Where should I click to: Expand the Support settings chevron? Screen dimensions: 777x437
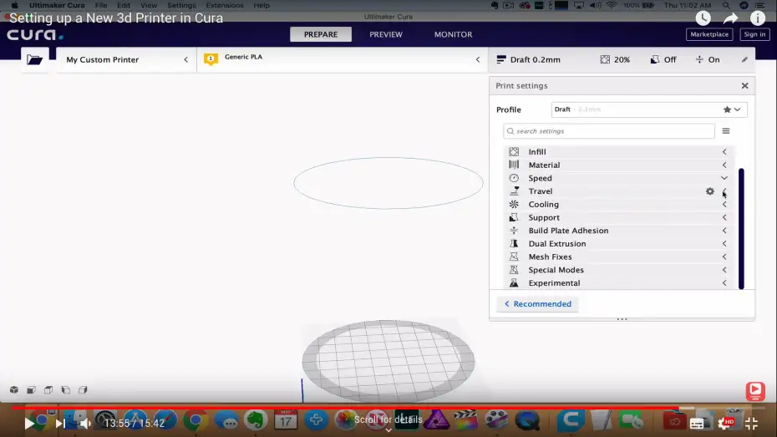(724, 217)
